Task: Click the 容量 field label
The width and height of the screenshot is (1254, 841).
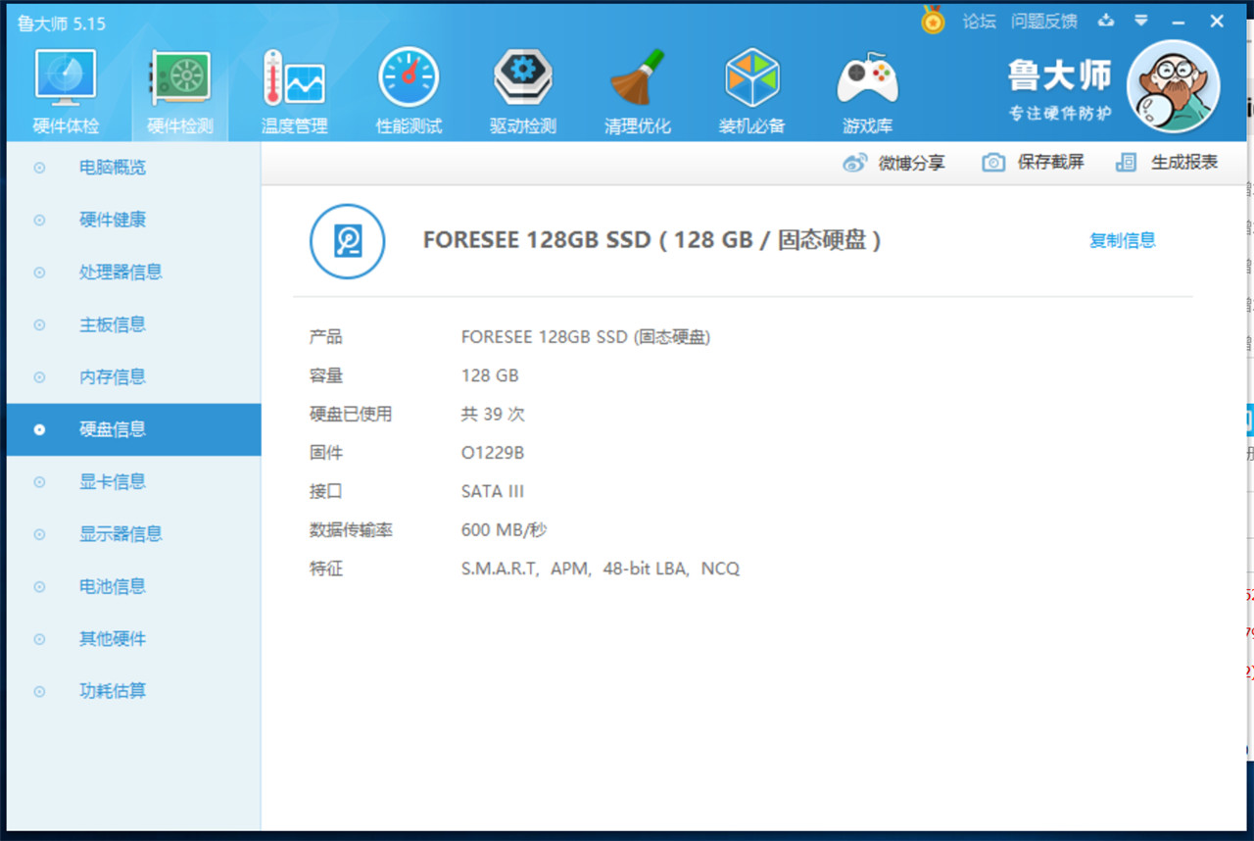Action: tap(326, 375)
